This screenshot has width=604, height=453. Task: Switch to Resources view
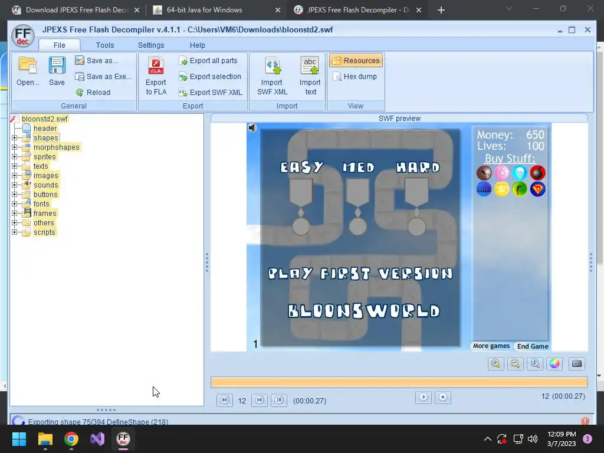tap(356, 61)
